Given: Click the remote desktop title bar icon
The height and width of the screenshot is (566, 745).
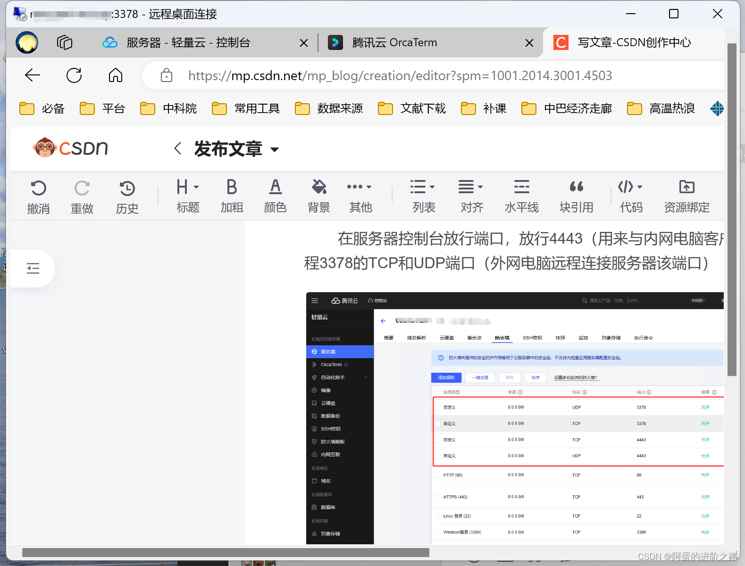Looking at the screenshot, I should pos(20,14).
